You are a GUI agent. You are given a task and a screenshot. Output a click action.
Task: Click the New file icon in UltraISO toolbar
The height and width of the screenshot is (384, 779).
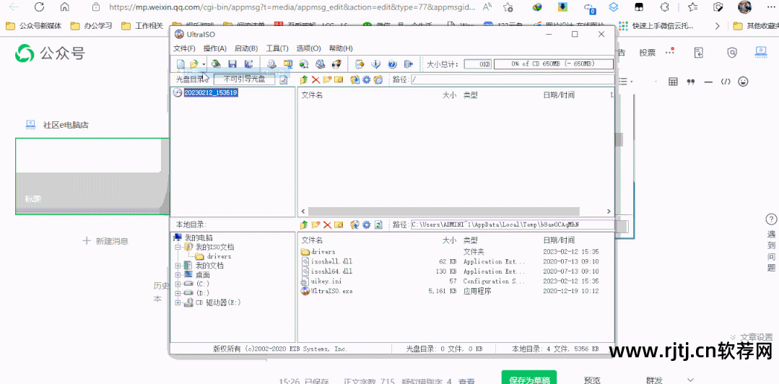tap(180, 64)
